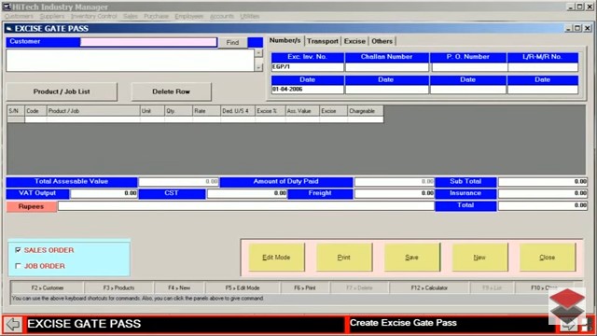The width and height of the screenshot is (597, 336).
Task: Click the Date field under Challan Number
Action: point(387,90)
